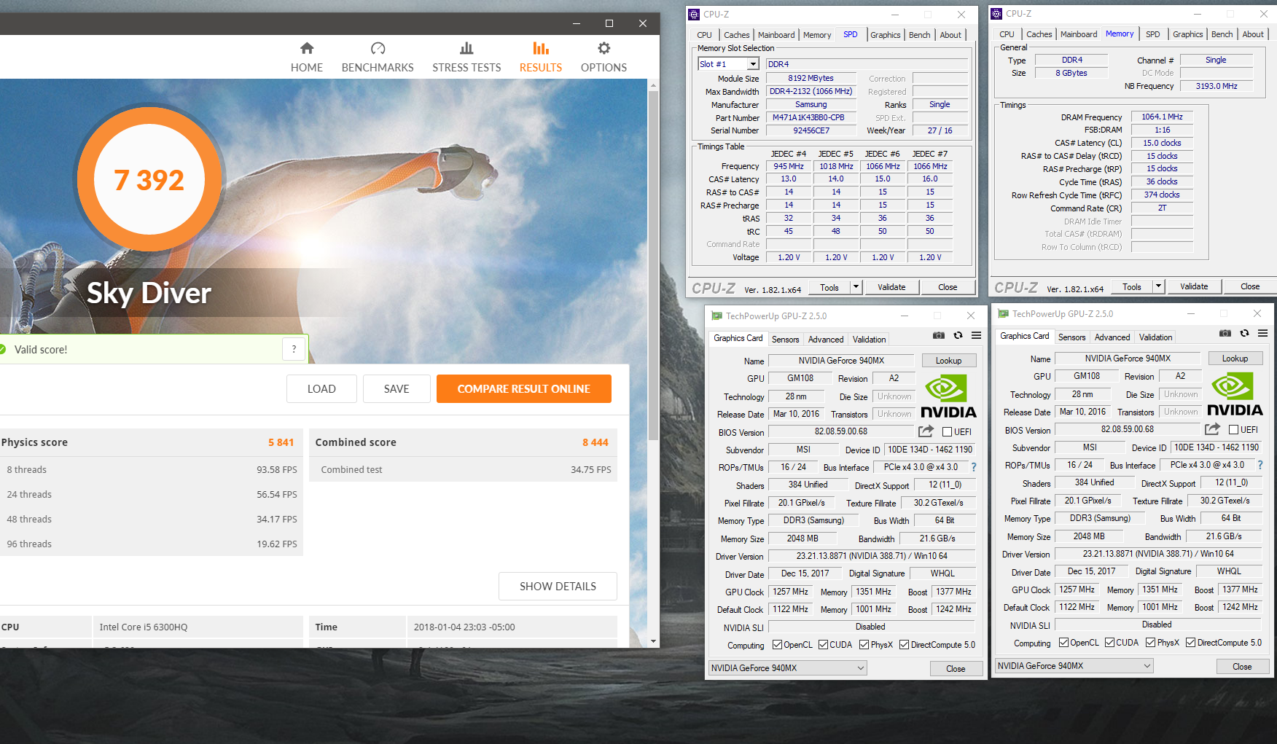The height and width of the screenshot is (744, 1277).
Task: Click Show Details button
Action: 558,586
